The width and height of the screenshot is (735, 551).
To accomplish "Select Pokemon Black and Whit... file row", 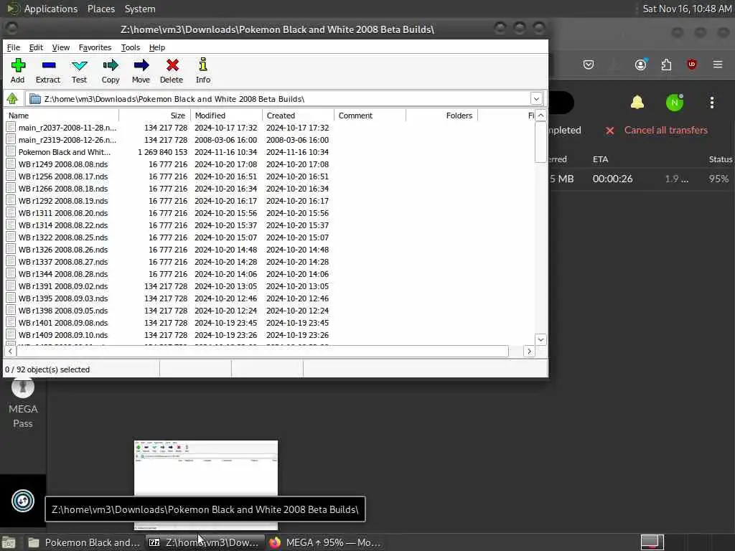I will coord(270,152).
